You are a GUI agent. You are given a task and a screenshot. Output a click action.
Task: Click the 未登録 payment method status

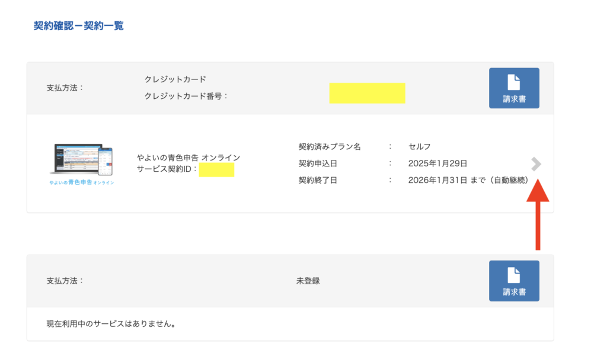[308, 281]
